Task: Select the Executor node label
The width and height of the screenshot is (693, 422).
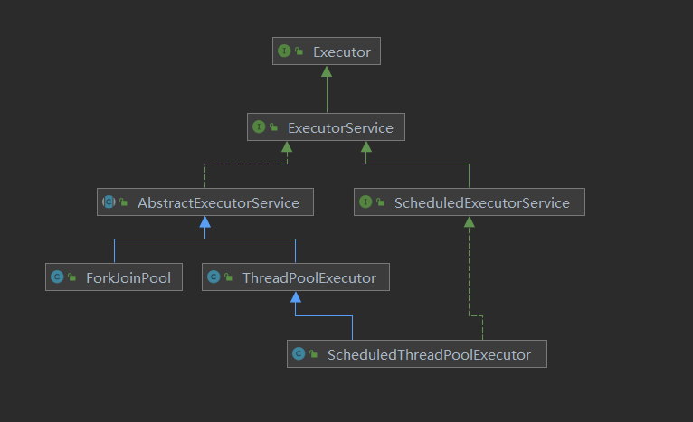Action: [342, 52]
